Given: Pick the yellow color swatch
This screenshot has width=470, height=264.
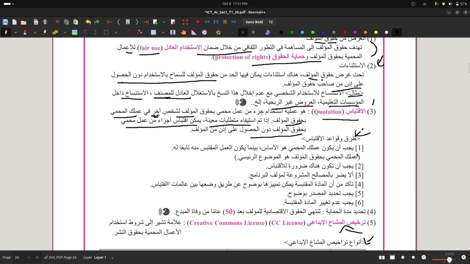Looking at the screenshot, I should (376, 32).
